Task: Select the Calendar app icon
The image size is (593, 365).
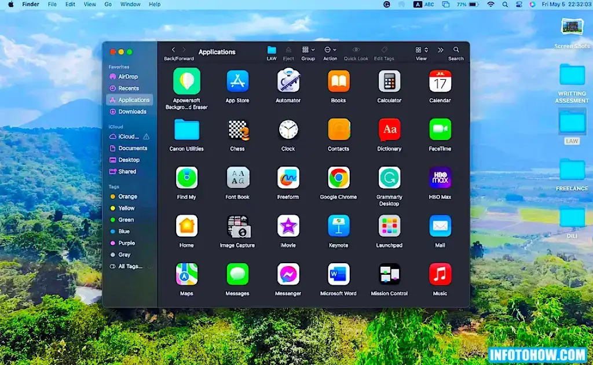Action: [x=440, y=81]
